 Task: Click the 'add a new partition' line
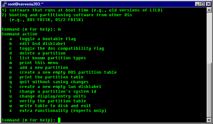[39, 68]
